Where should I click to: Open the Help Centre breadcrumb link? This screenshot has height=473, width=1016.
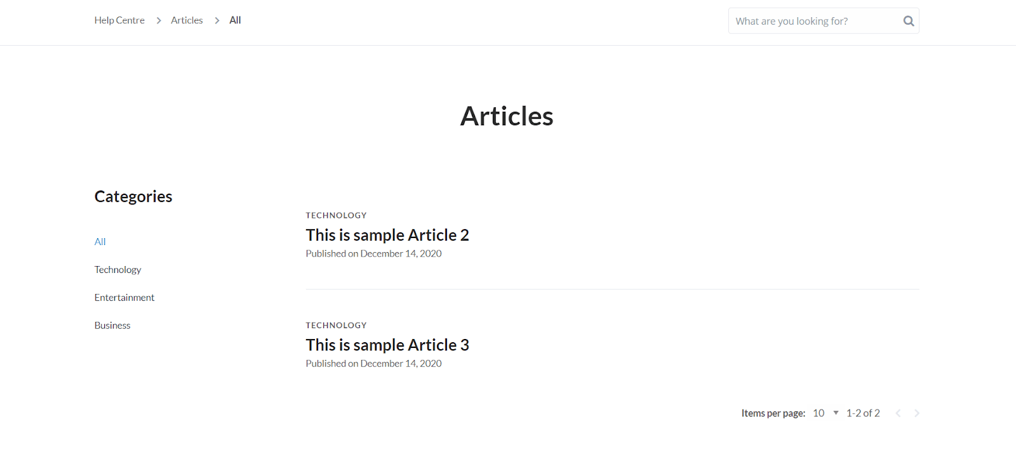119,20
